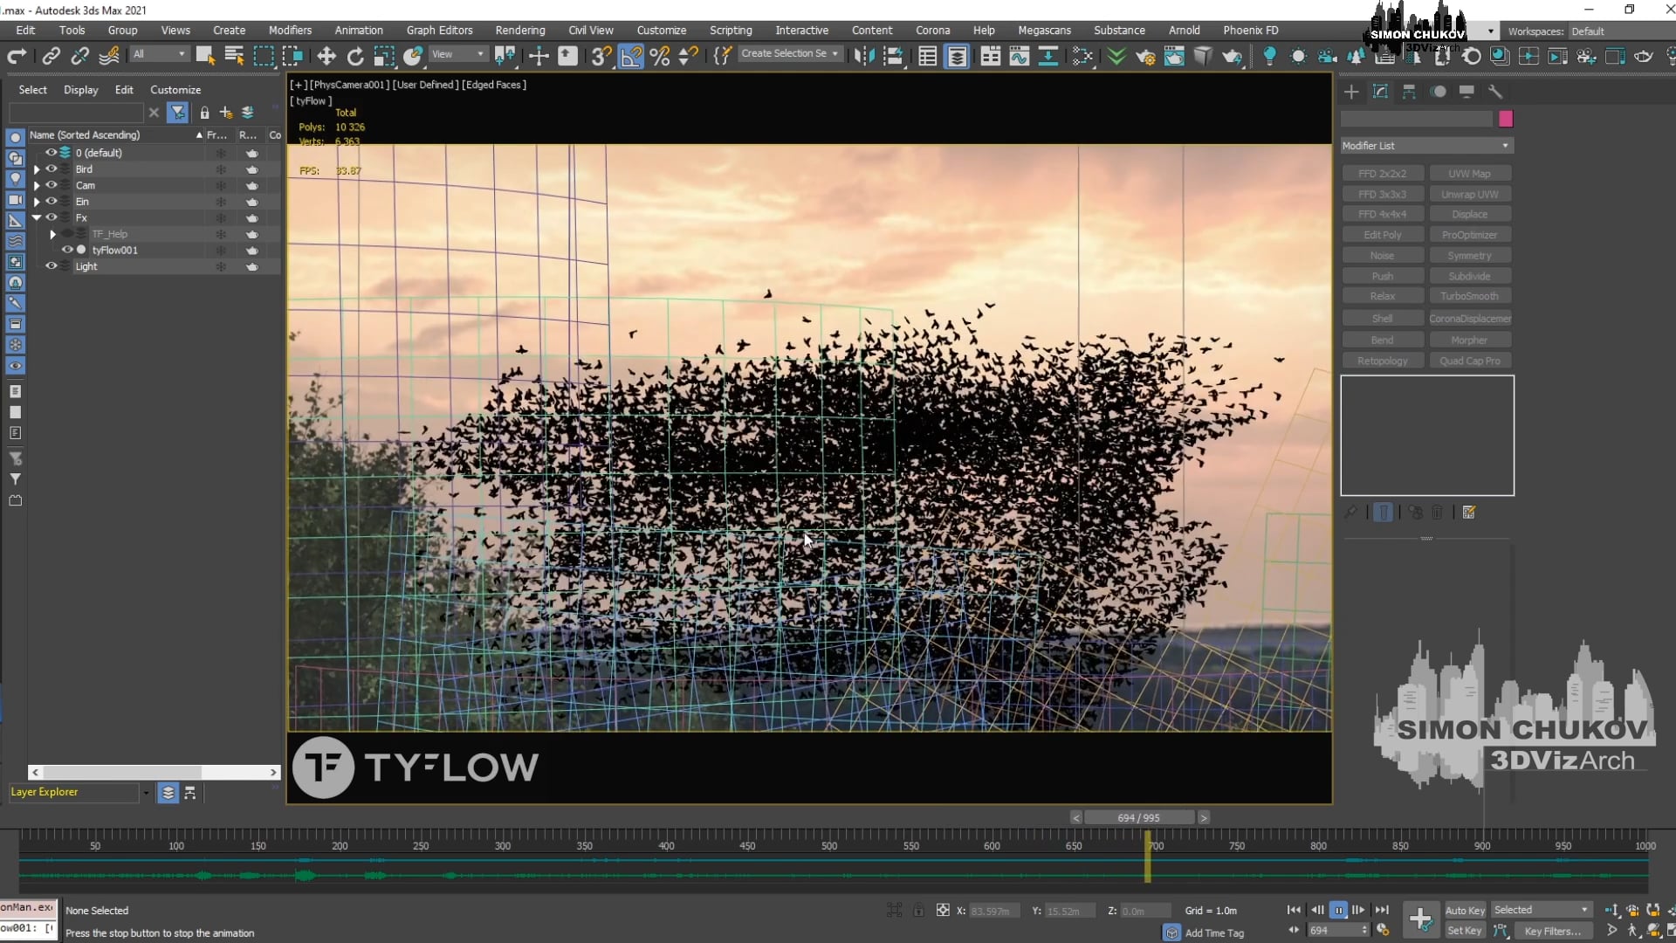Select the Undo icon in the toolbar

(x=16, y=54)
